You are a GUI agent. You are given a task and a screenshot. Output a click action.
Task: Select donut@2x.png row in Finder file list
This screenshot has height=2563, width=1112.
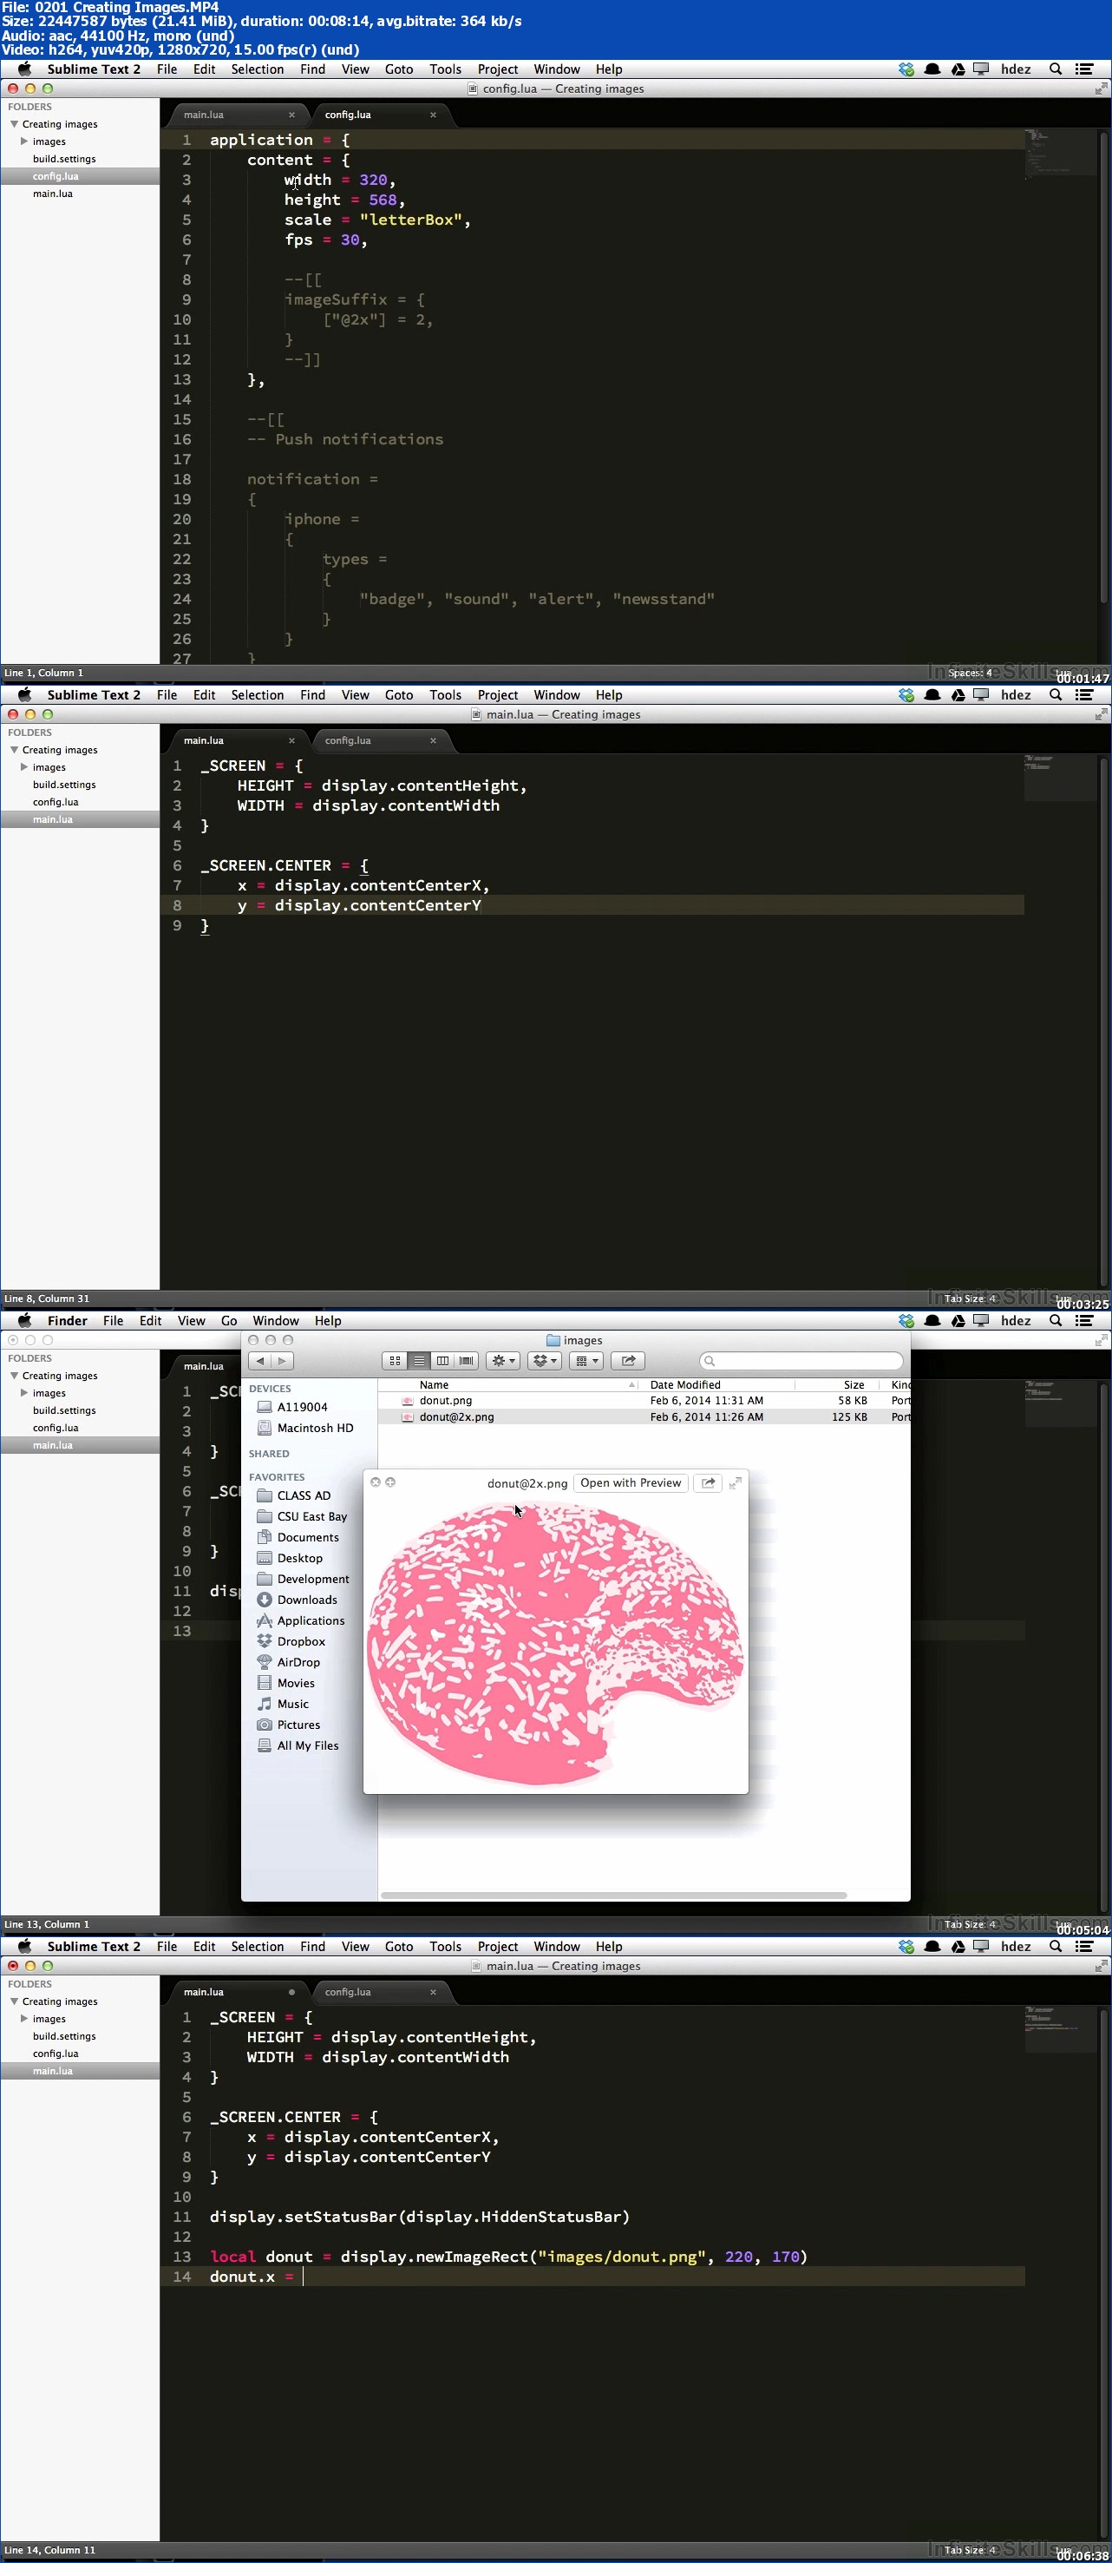644,1416
